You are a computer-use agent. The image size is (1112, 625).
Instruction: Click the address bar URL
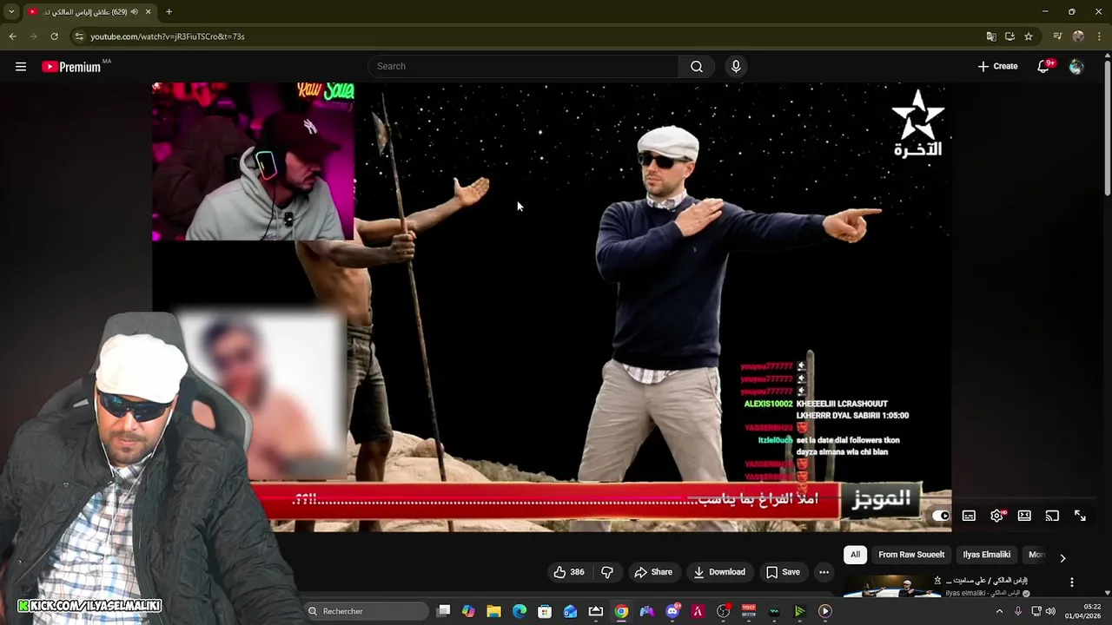(x=168, y=36)
